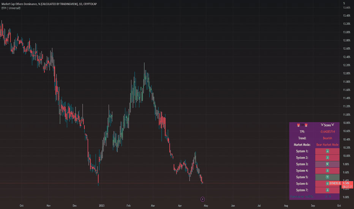Click the Mar time axis label
The width and height of the screenshot is (354, 209).
[153, 206]
